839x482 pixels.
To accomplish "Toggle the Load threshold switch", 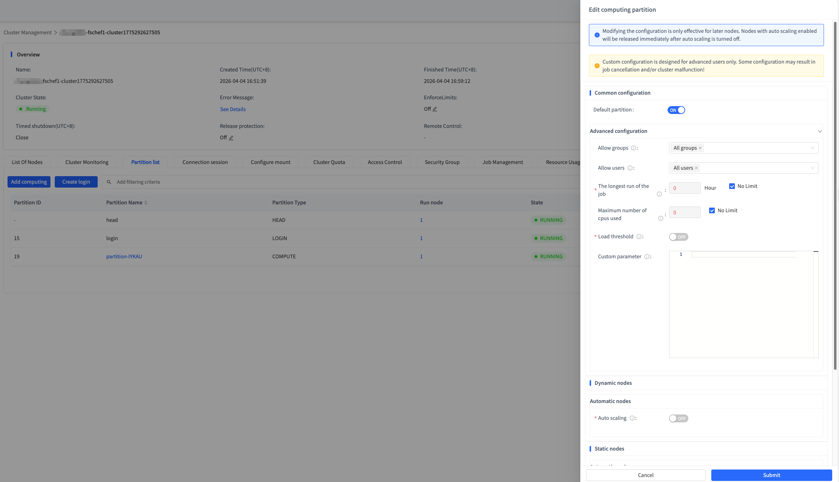I will [x=678, y=237].
